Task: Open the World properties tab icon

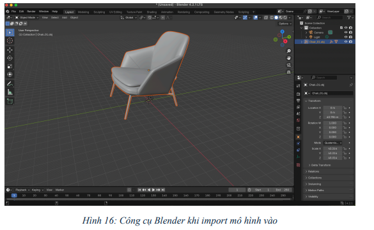Action: click(298, 120)
